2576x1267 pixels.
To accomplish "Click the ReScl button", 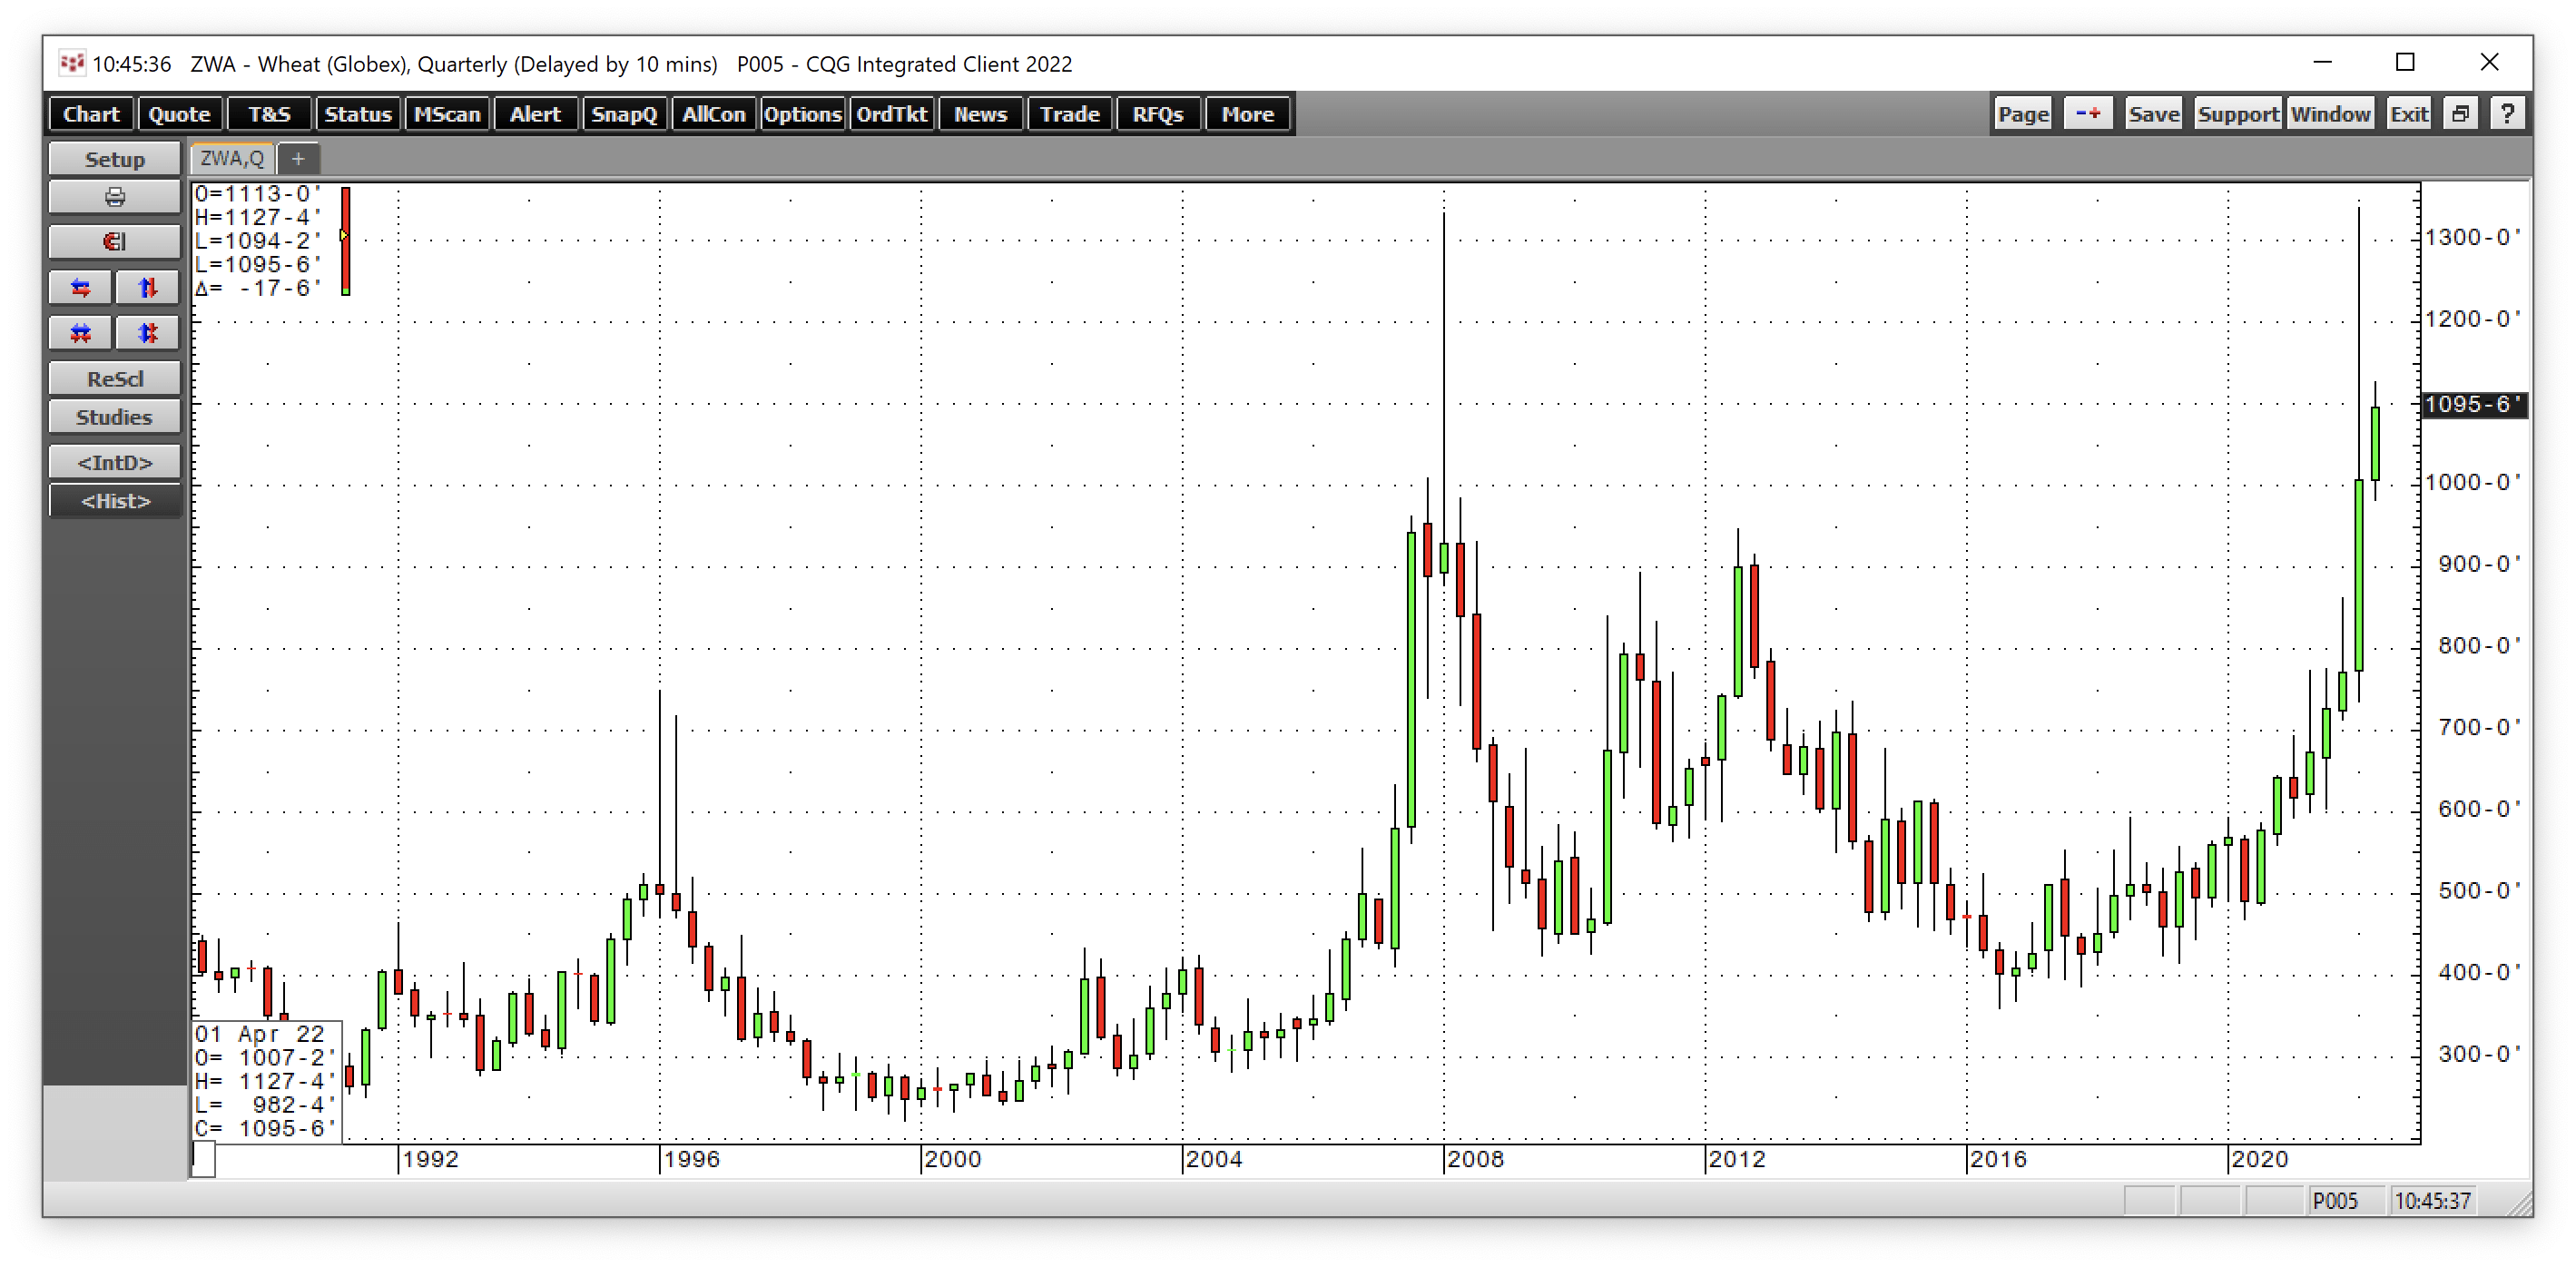I will [x=114, y=379].
